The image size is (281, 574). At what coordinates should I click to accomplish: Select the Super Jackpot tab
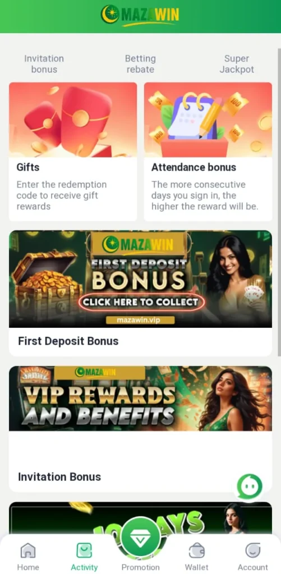[x=237, y=64]
